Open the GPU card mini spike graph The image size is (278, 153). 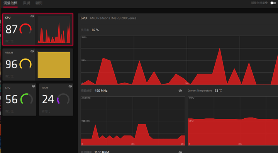(54, 30)
